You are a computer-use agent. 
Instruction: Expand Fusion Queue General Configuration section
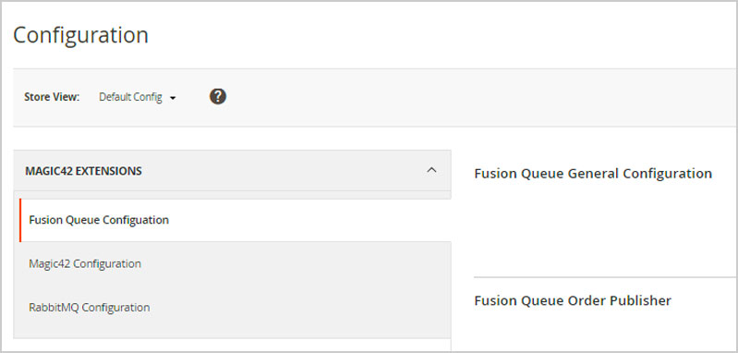point(593,174)
